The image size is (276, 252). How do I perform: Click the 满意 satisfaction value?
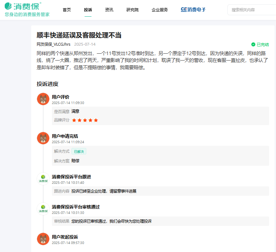pyautogui.click(x=75, y=111)
